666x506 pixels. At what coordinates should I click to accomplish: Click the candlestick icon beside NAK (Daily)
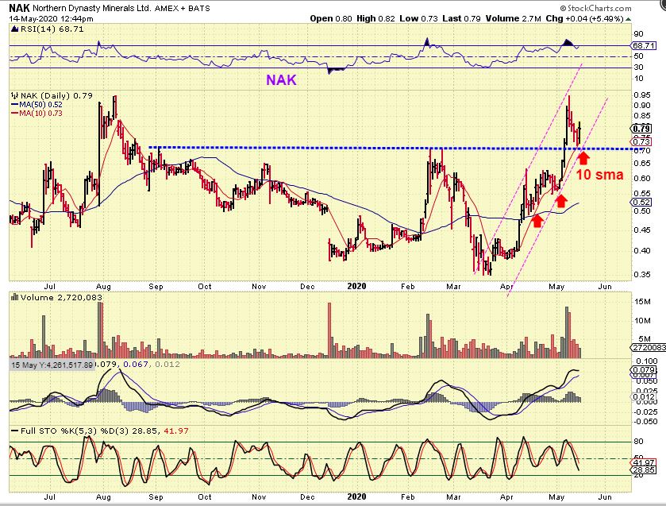(x=14, y=95)
